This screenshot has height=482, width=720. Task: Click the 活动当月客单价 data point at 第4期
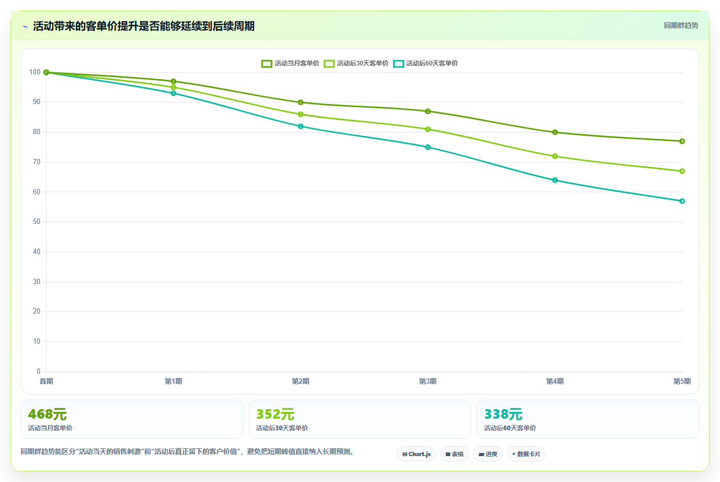[555, 132]
